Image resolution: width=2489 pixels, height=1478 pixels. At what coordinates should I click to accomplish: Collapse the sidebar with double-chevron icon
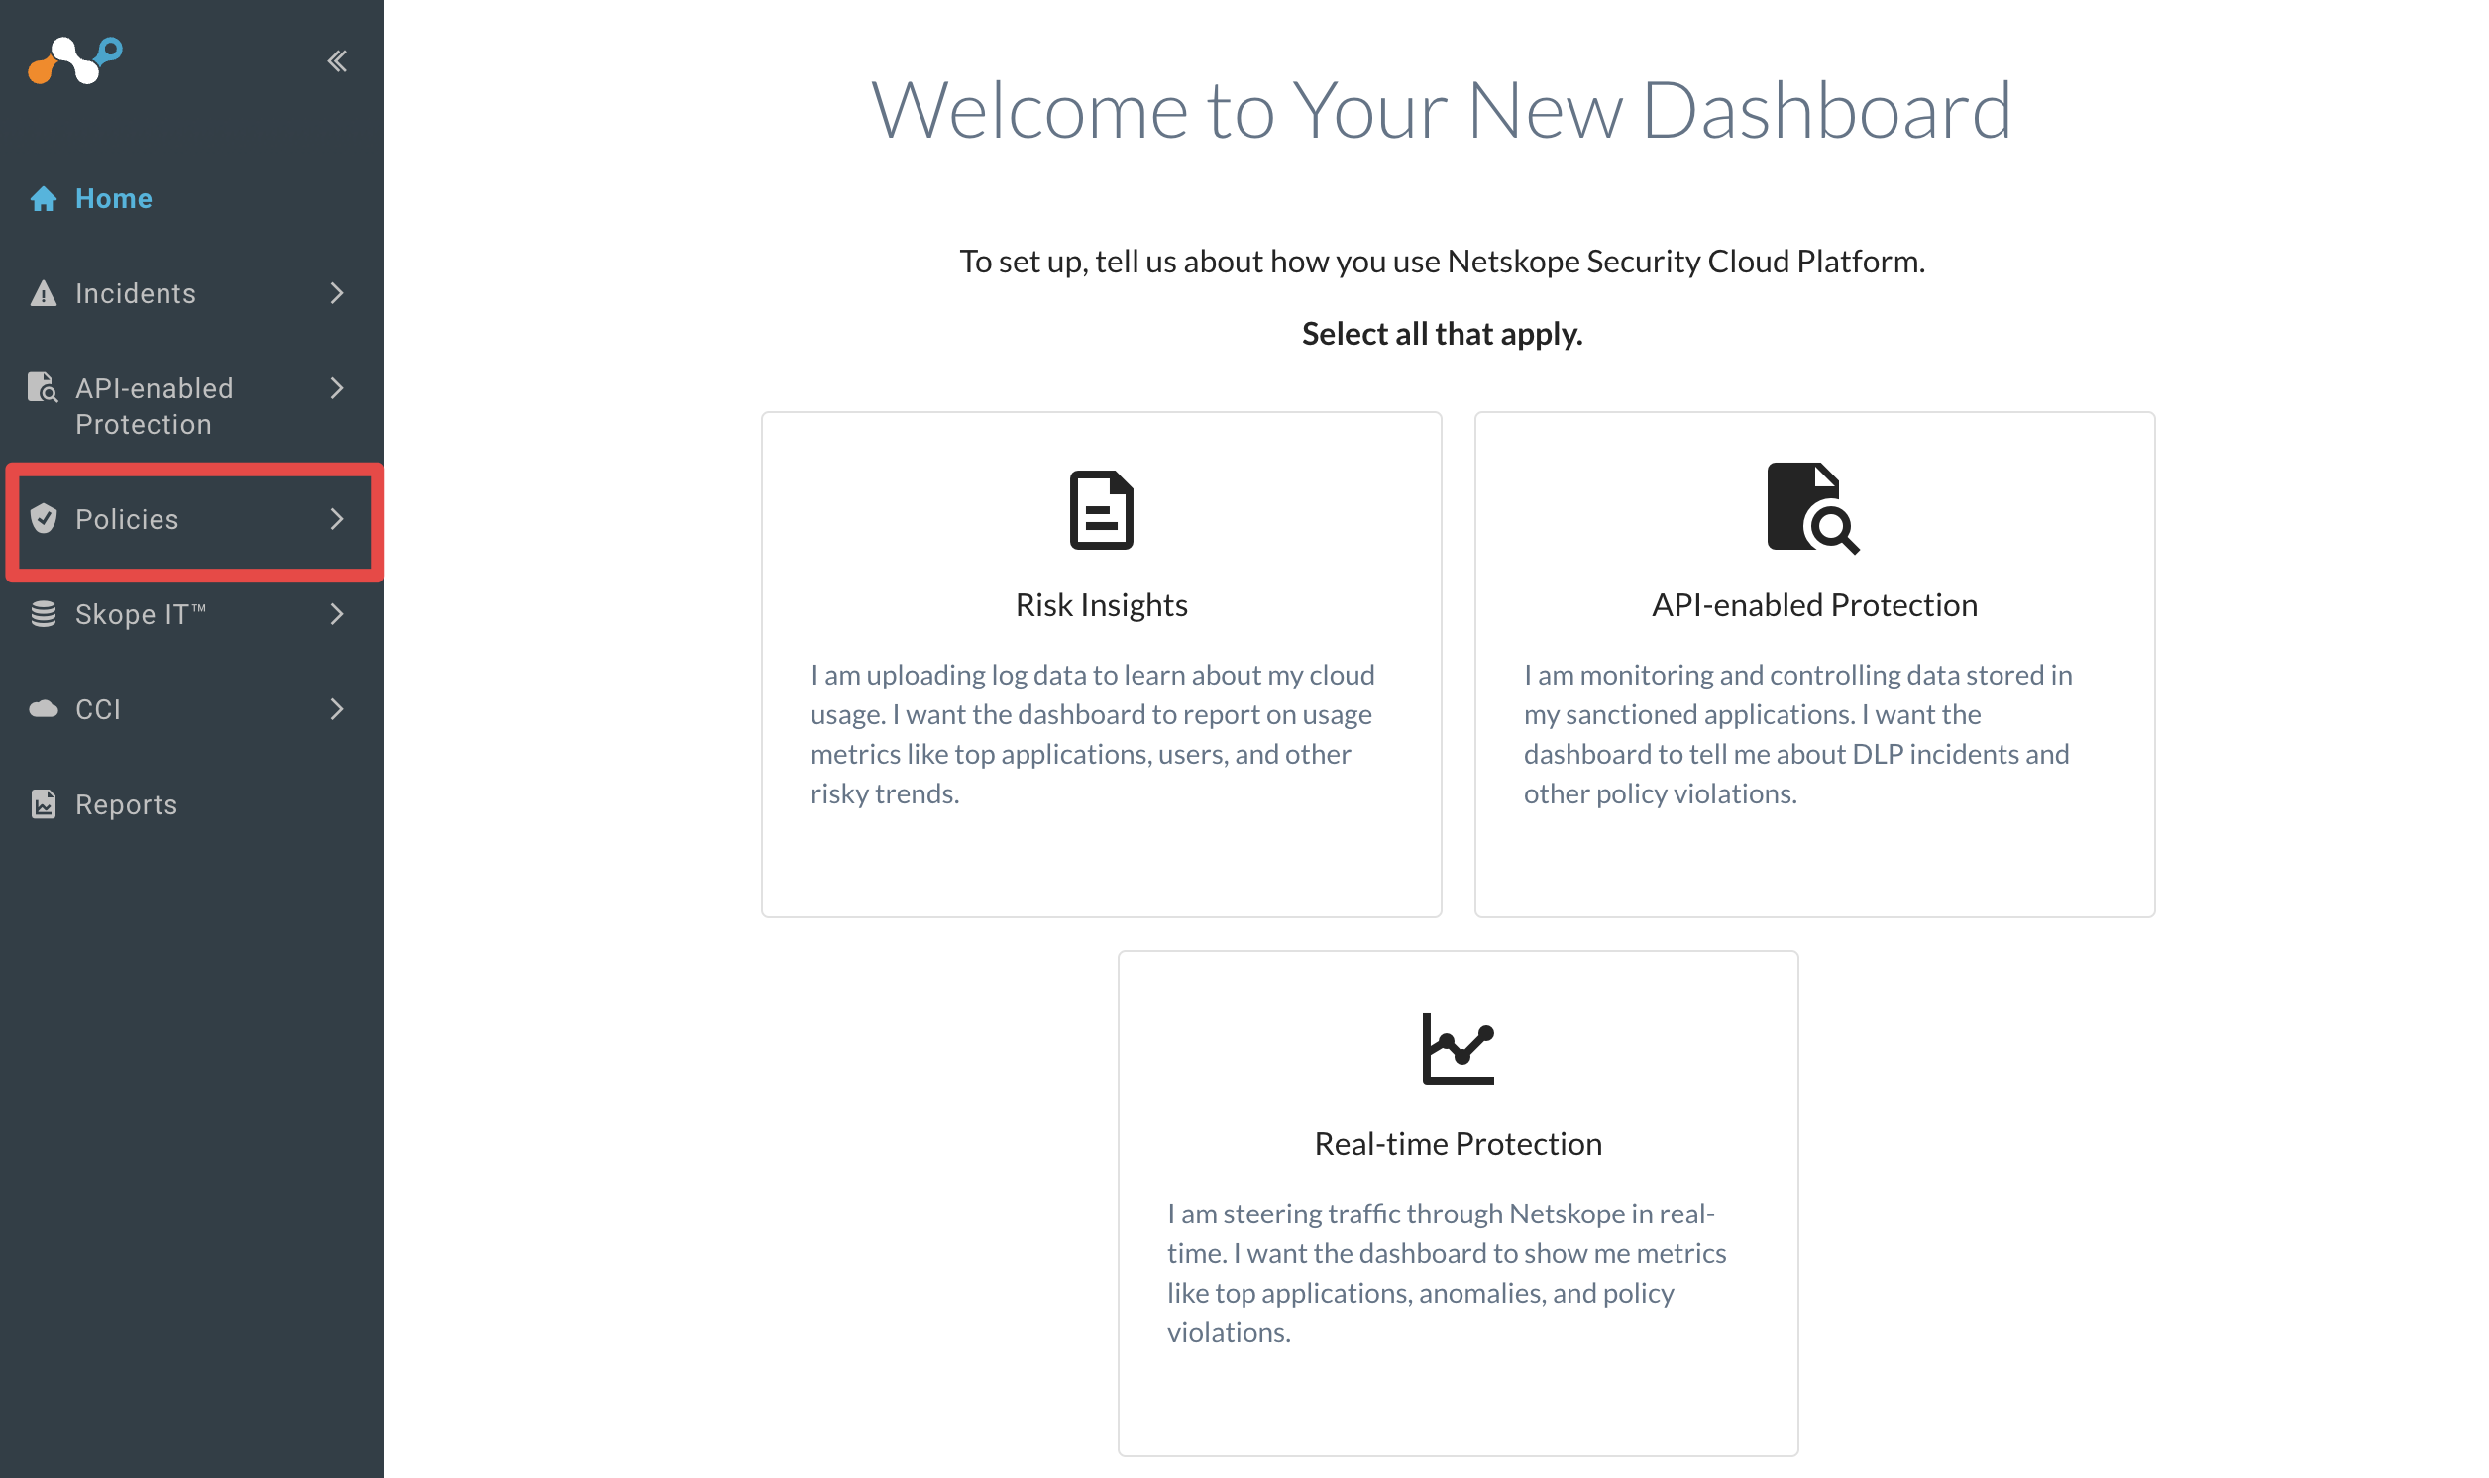tap(337, 61)
